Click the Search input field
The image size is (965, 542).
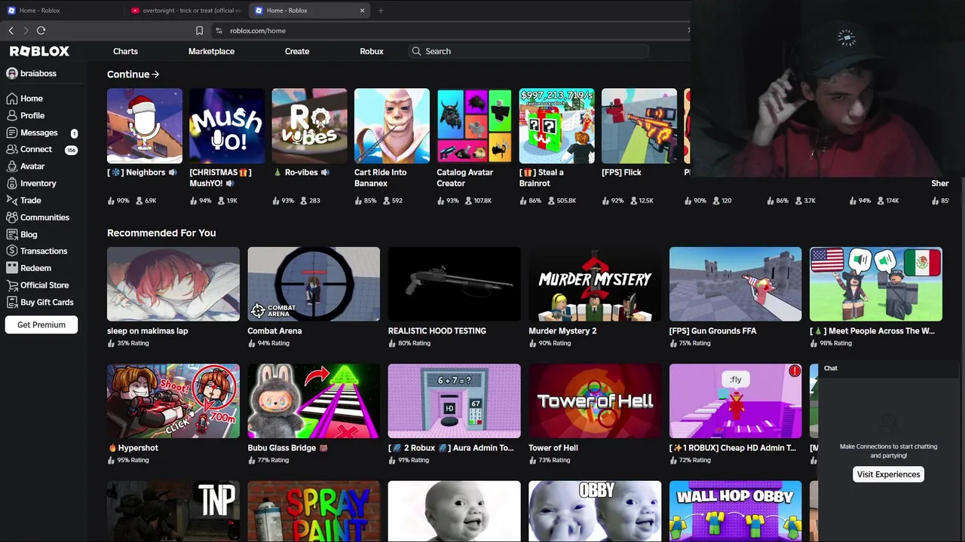(528, 51)
